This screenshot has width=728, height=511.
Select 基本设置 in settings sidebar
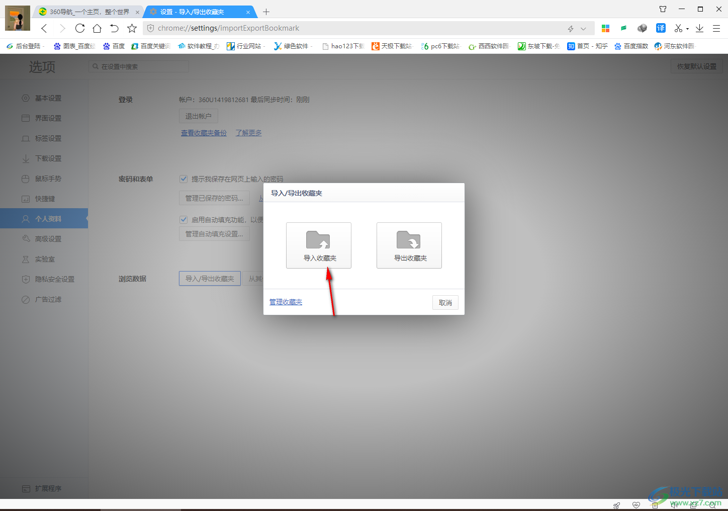44,98
